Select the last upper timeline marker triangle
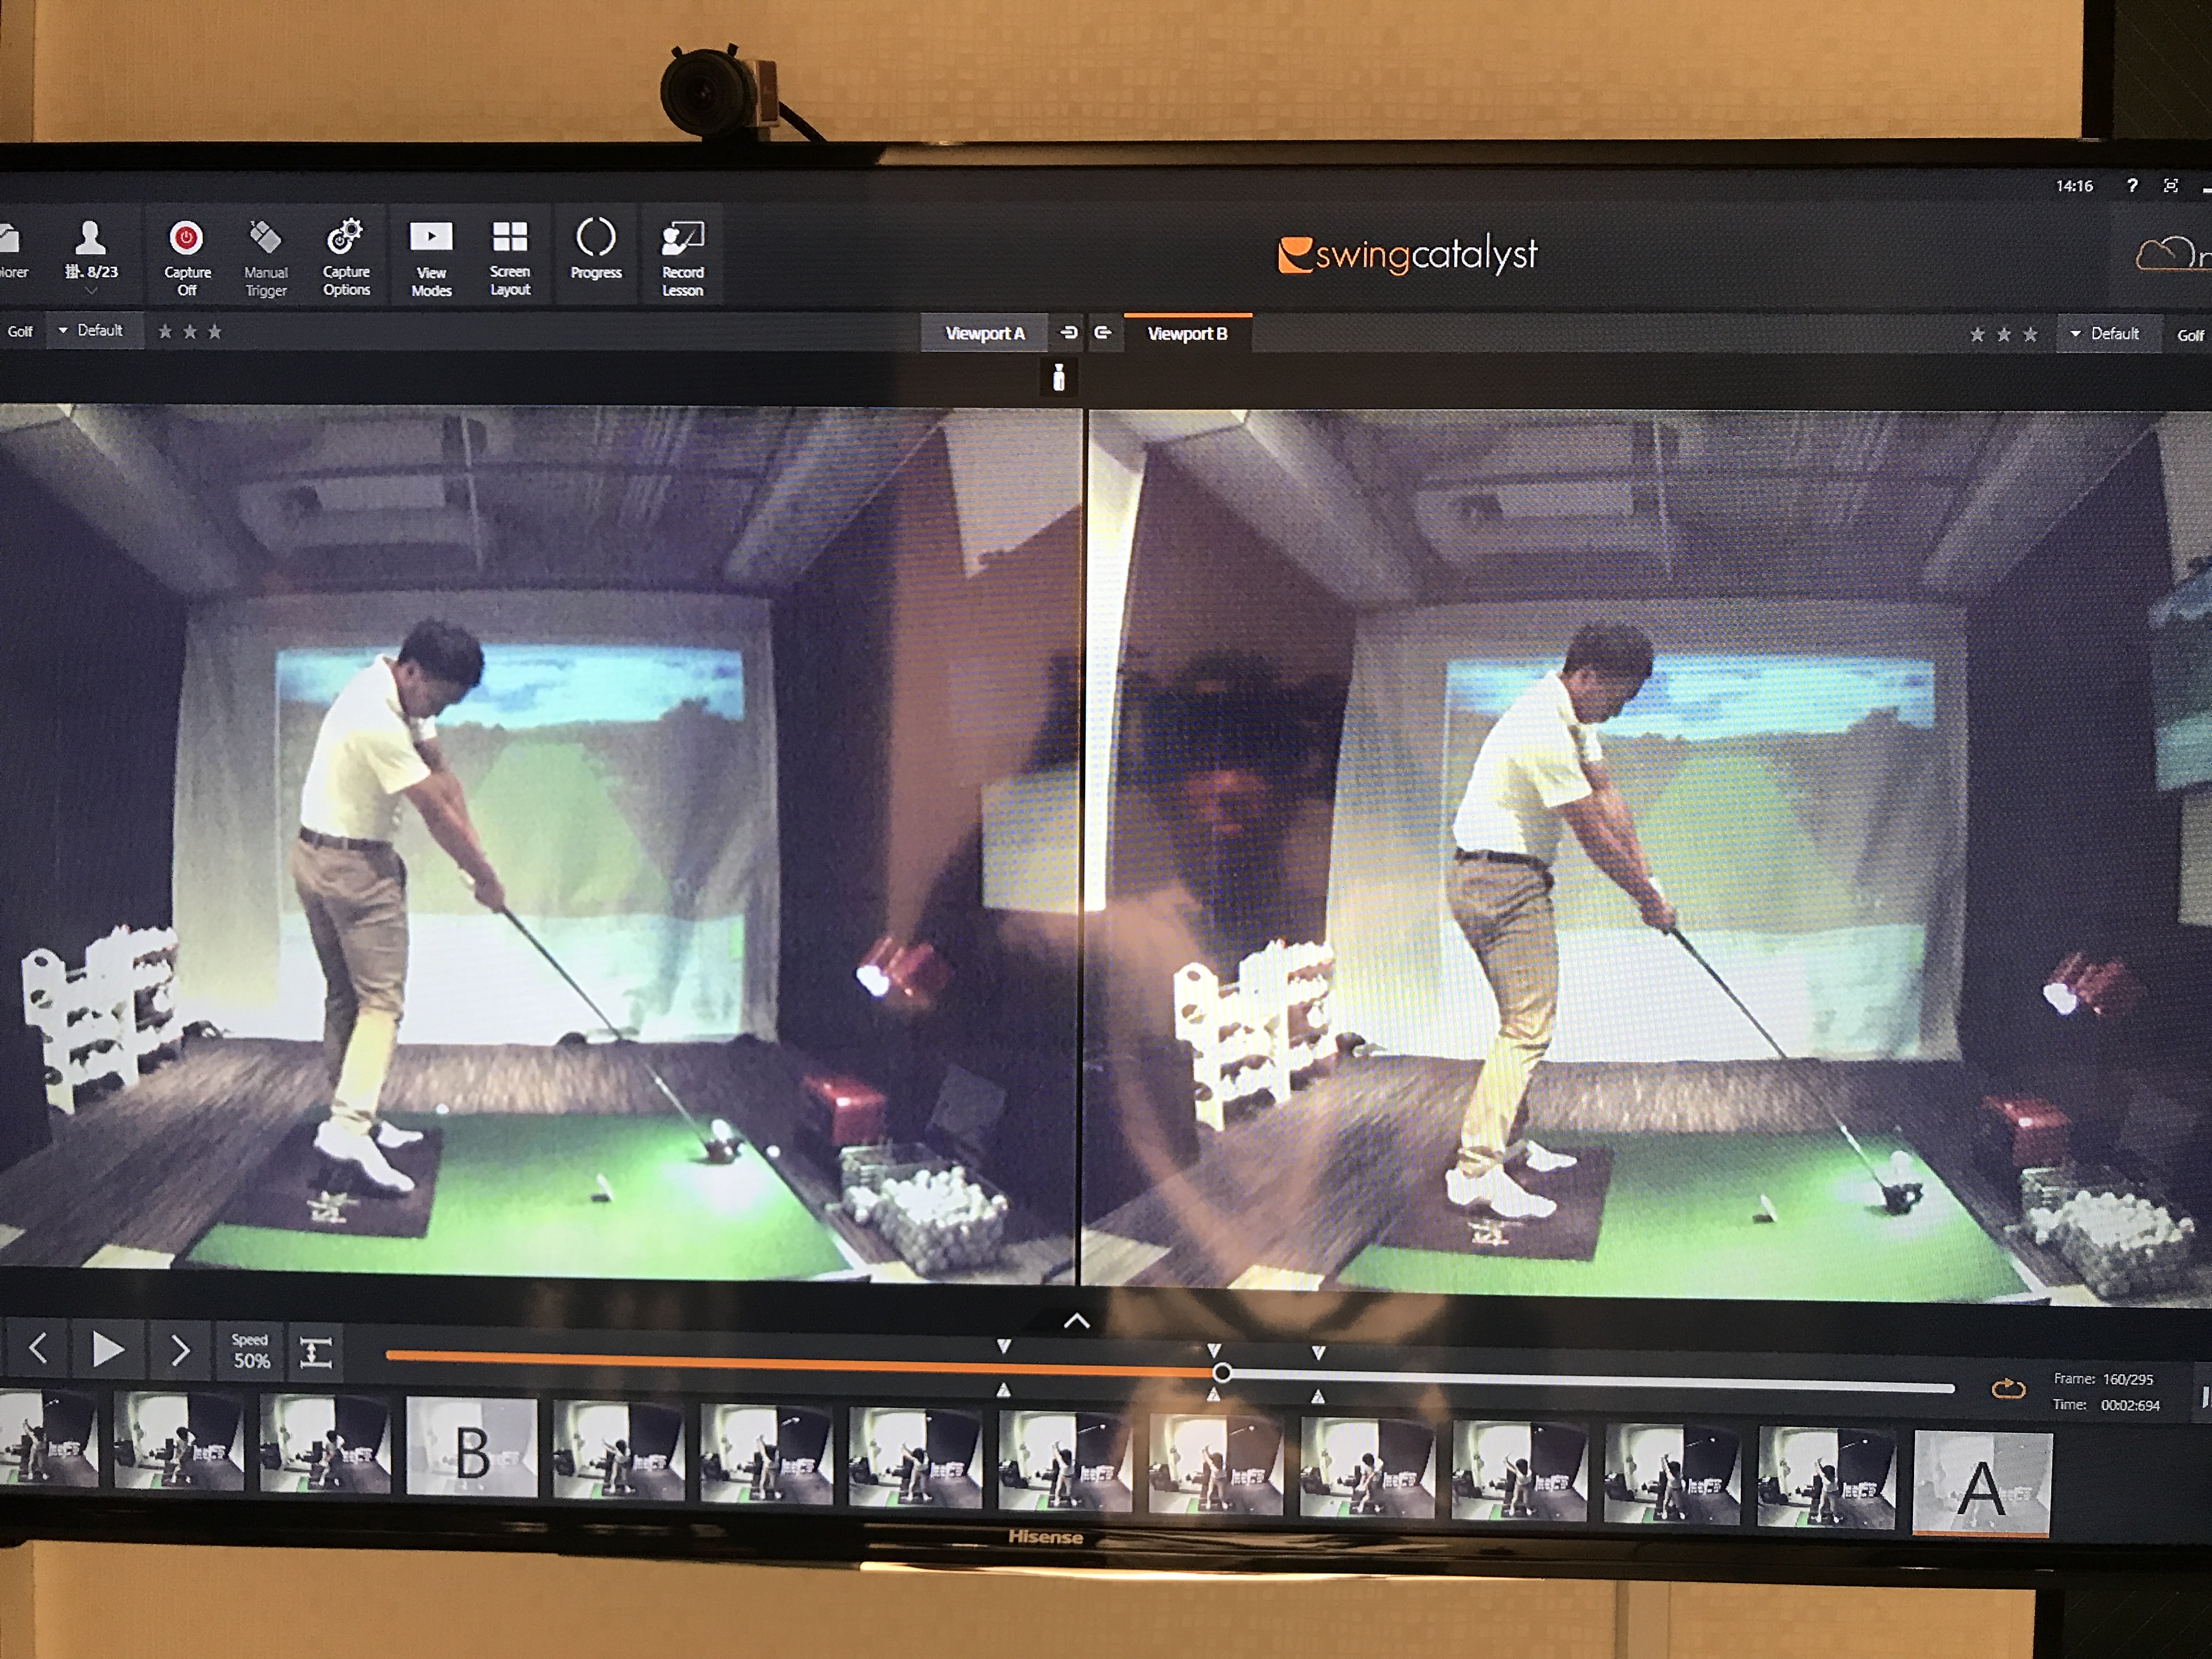Viewport: 2212px width, 1659px height. [x=1318, y=1352]
